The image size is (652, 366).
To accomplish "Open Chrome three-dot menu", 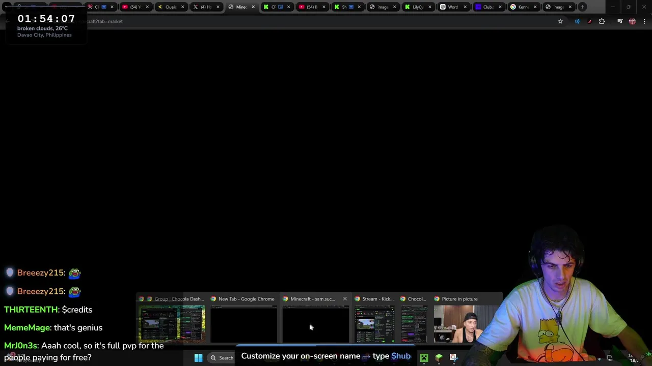I will 645,21.
